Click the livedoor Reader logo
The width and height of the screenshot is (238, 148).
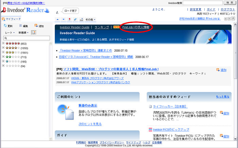point(25,10)
